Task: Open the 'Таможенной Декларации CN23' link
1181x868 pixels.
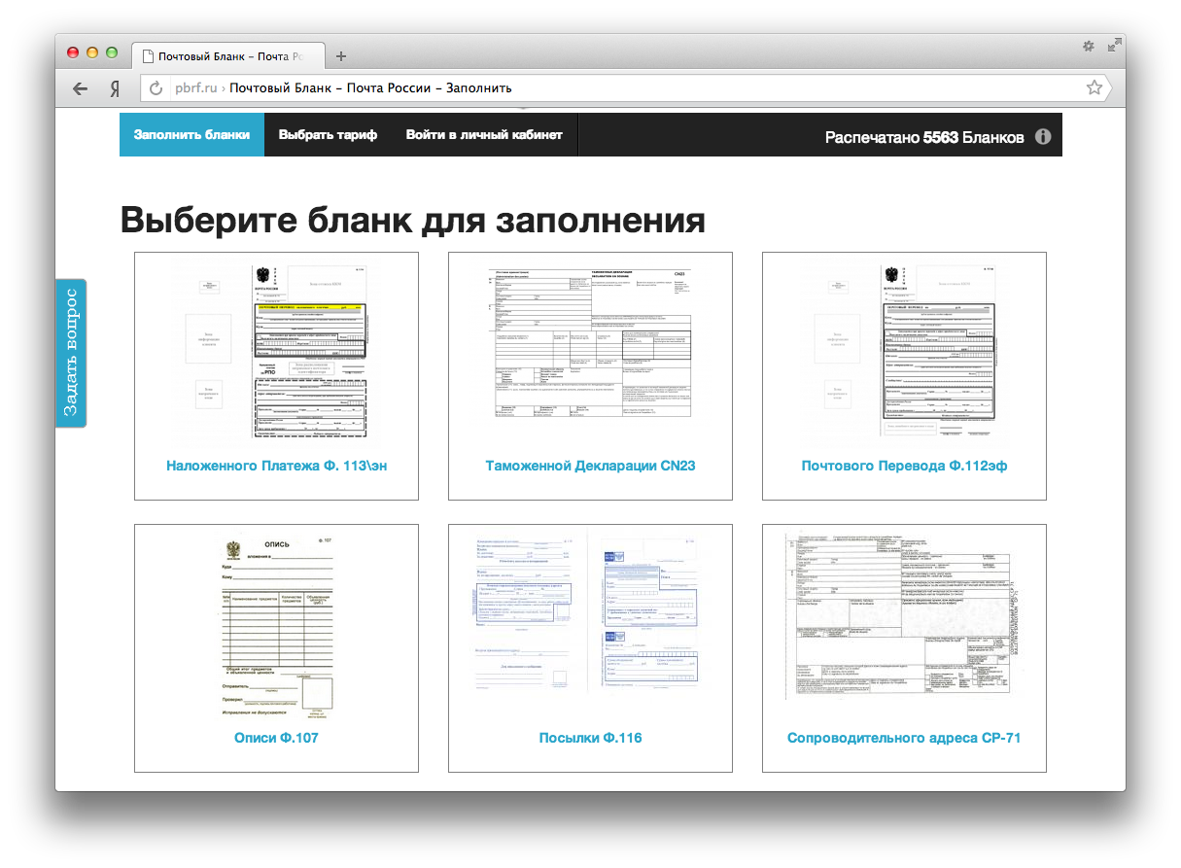Action: tap(590, 466)
